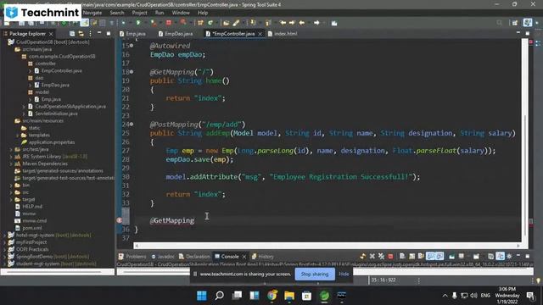The image size is (543, 305).
Task: Click the Back navigation arrow in toolbar
Action: pyautogui.click(x=302, y=23)
